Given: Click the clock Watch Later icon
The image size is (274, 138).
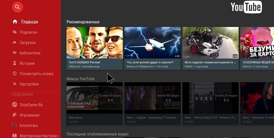Looking at the screenshot, I should [15, 74].
